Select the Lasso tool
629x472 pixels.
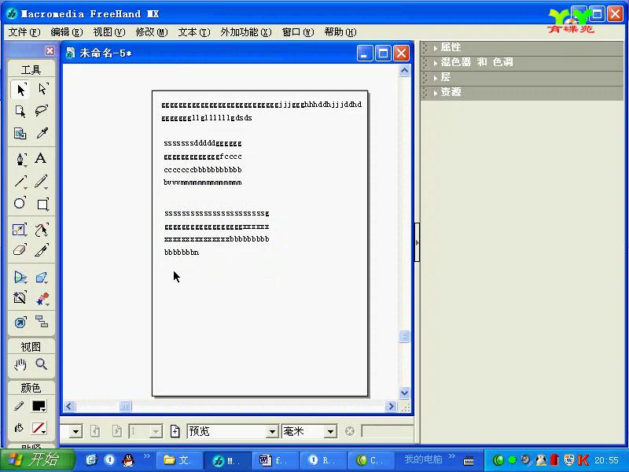[42, 111]
